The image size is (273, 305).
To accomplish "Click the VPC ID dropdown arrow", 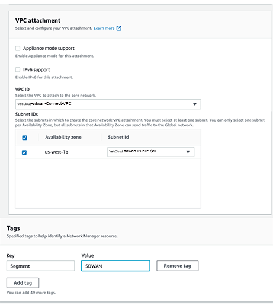I will 195,104.
